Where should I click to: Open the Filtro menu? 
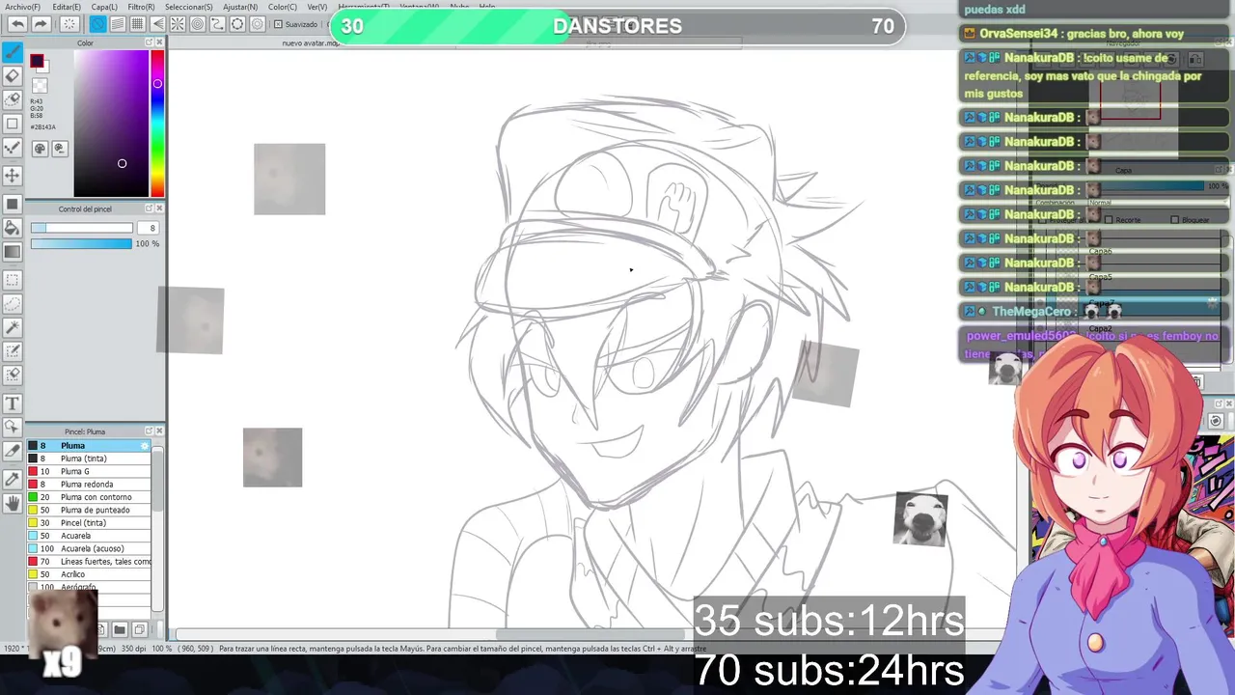pos(141,7)
